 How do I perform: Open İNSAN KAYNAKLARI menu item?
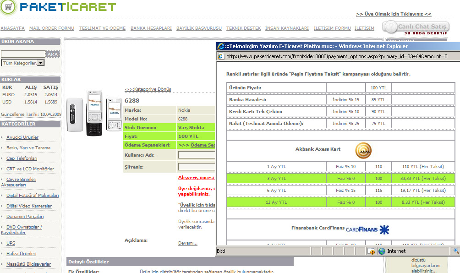tap(287, 28)
